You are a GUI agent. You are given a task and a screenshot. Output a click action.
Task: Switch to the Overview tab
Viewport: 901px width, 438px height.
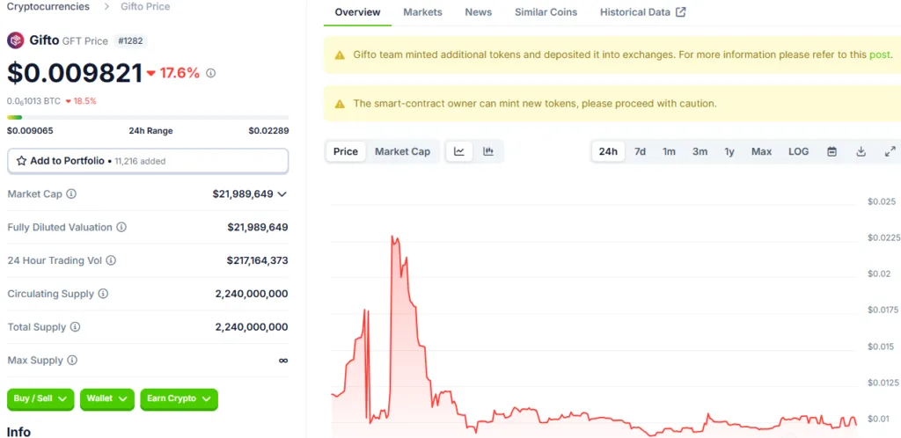point(357,12)
